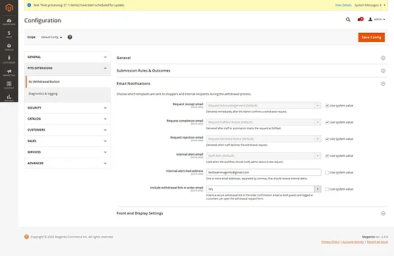Expand the CATALOG config tab
The image size is (394, 256).
pos(68,119)
